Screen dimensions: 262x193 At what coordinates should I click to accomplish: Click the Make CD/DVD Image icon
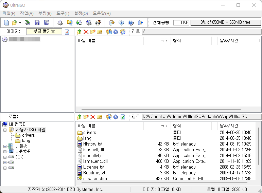[x=60, y=22]
